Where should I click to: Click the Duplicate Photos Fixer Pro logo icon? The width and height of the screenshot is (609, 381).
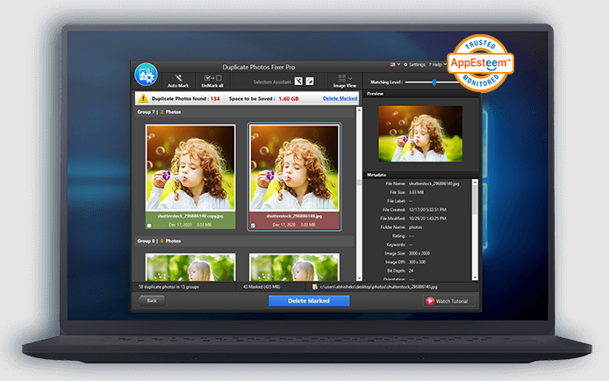tap(146, 74)
